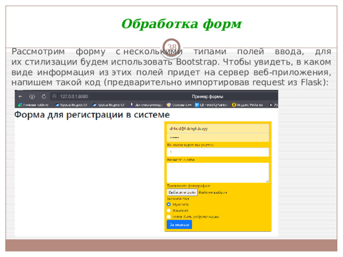Screen dimensions: 343x257
Task: Open the last bookmark at the bar's end
Action: click(x=273, y=105)
